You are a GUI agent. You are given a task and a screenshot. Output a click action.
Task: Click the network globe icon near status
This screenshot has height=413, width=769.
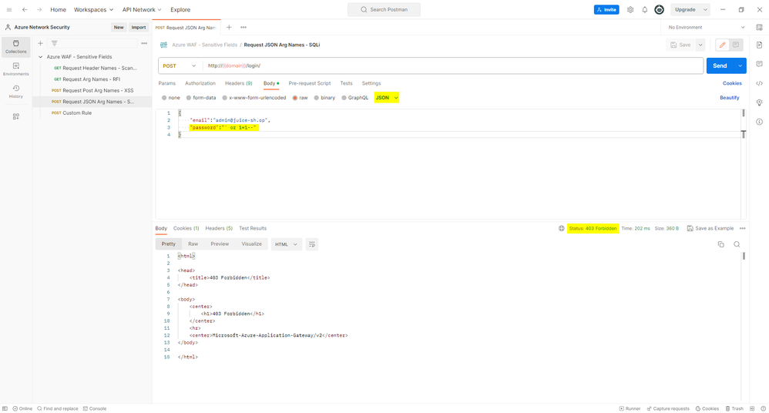coord(562,229)
